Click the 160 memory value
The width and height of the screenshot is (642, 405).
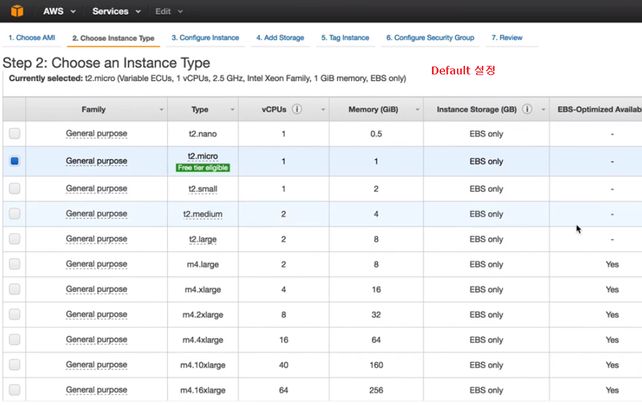(x=376, y=365)
